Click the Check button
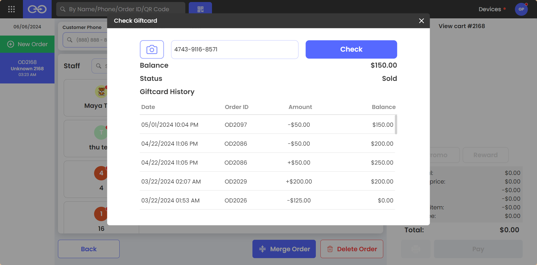The image size is (537, 265). tap(351, 49)
